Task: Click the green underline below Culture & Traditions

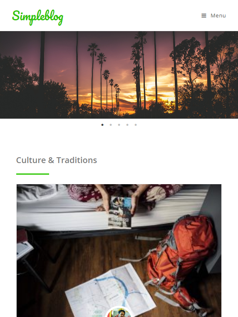Action: coord(32,174)
